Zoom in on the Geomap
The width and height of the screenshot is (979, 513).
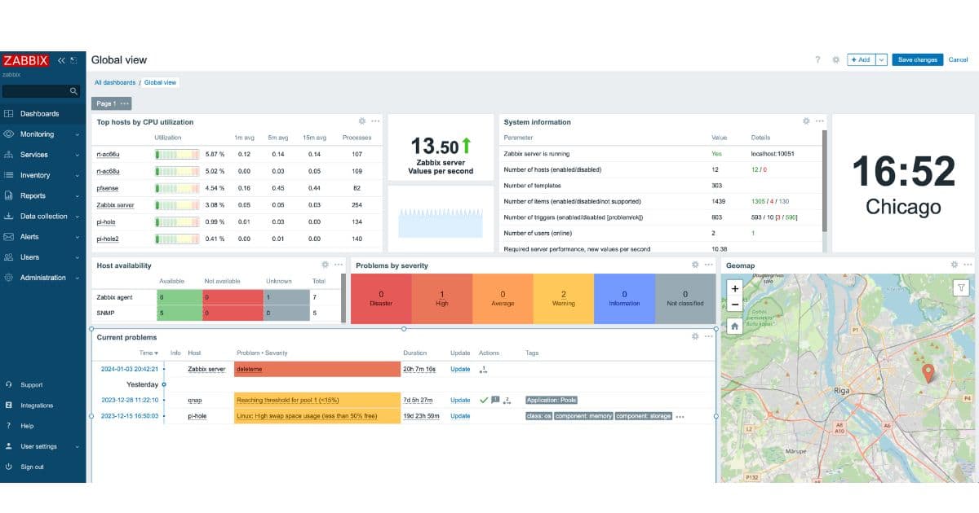tap(734, 288)
